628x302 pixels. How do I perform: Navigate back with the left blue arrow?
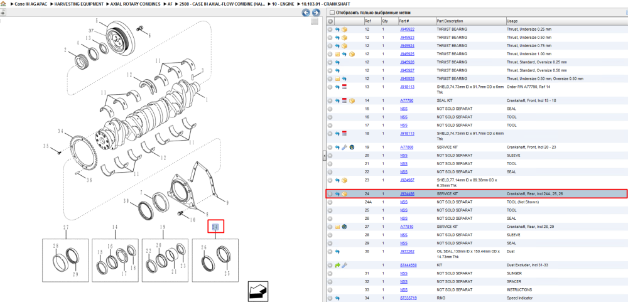(x=306, y=13)
